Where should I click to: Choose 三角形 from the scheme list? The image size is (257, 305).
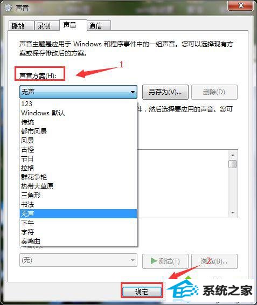click(79, 195)
